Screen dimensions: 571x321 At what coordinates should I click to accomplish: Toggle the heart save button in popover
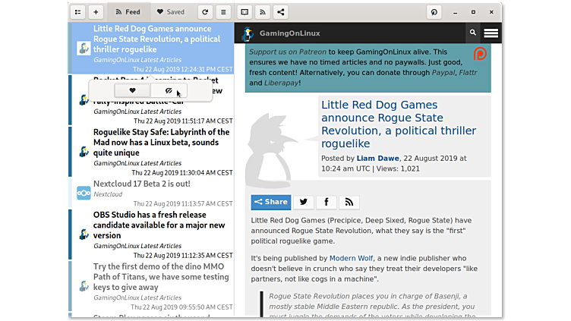click(132, 90)
